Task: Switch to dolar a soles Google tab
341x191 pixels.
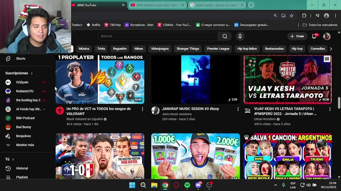Action: coord(216,5)
